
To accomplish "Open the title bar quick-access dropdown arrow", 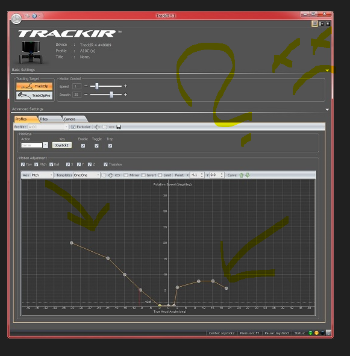I will pos(40,16).
